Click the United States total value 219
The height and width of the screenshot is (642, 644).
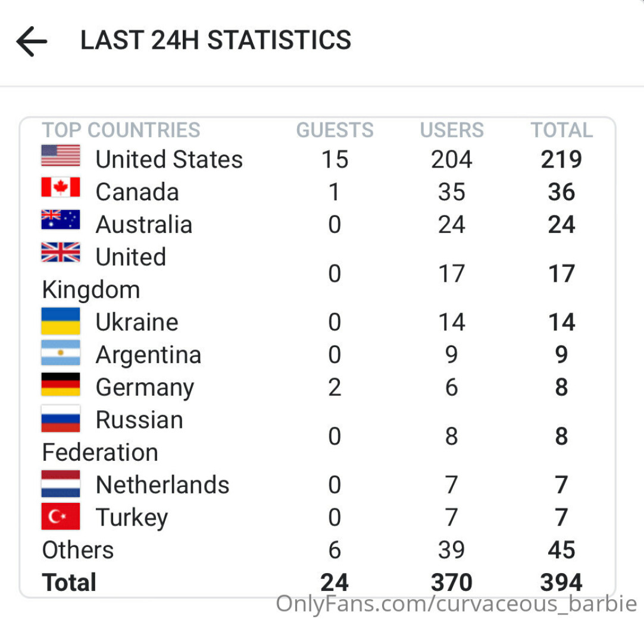(561, 159)
